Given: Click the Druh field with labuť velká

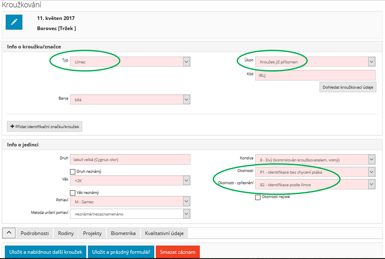Looking at the screenshot, I should [130, 160].
